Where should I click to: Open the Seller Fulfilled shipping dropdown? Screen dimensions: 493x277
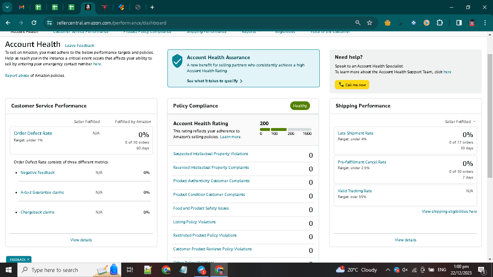pyautogui.click(x=460, y=122)
